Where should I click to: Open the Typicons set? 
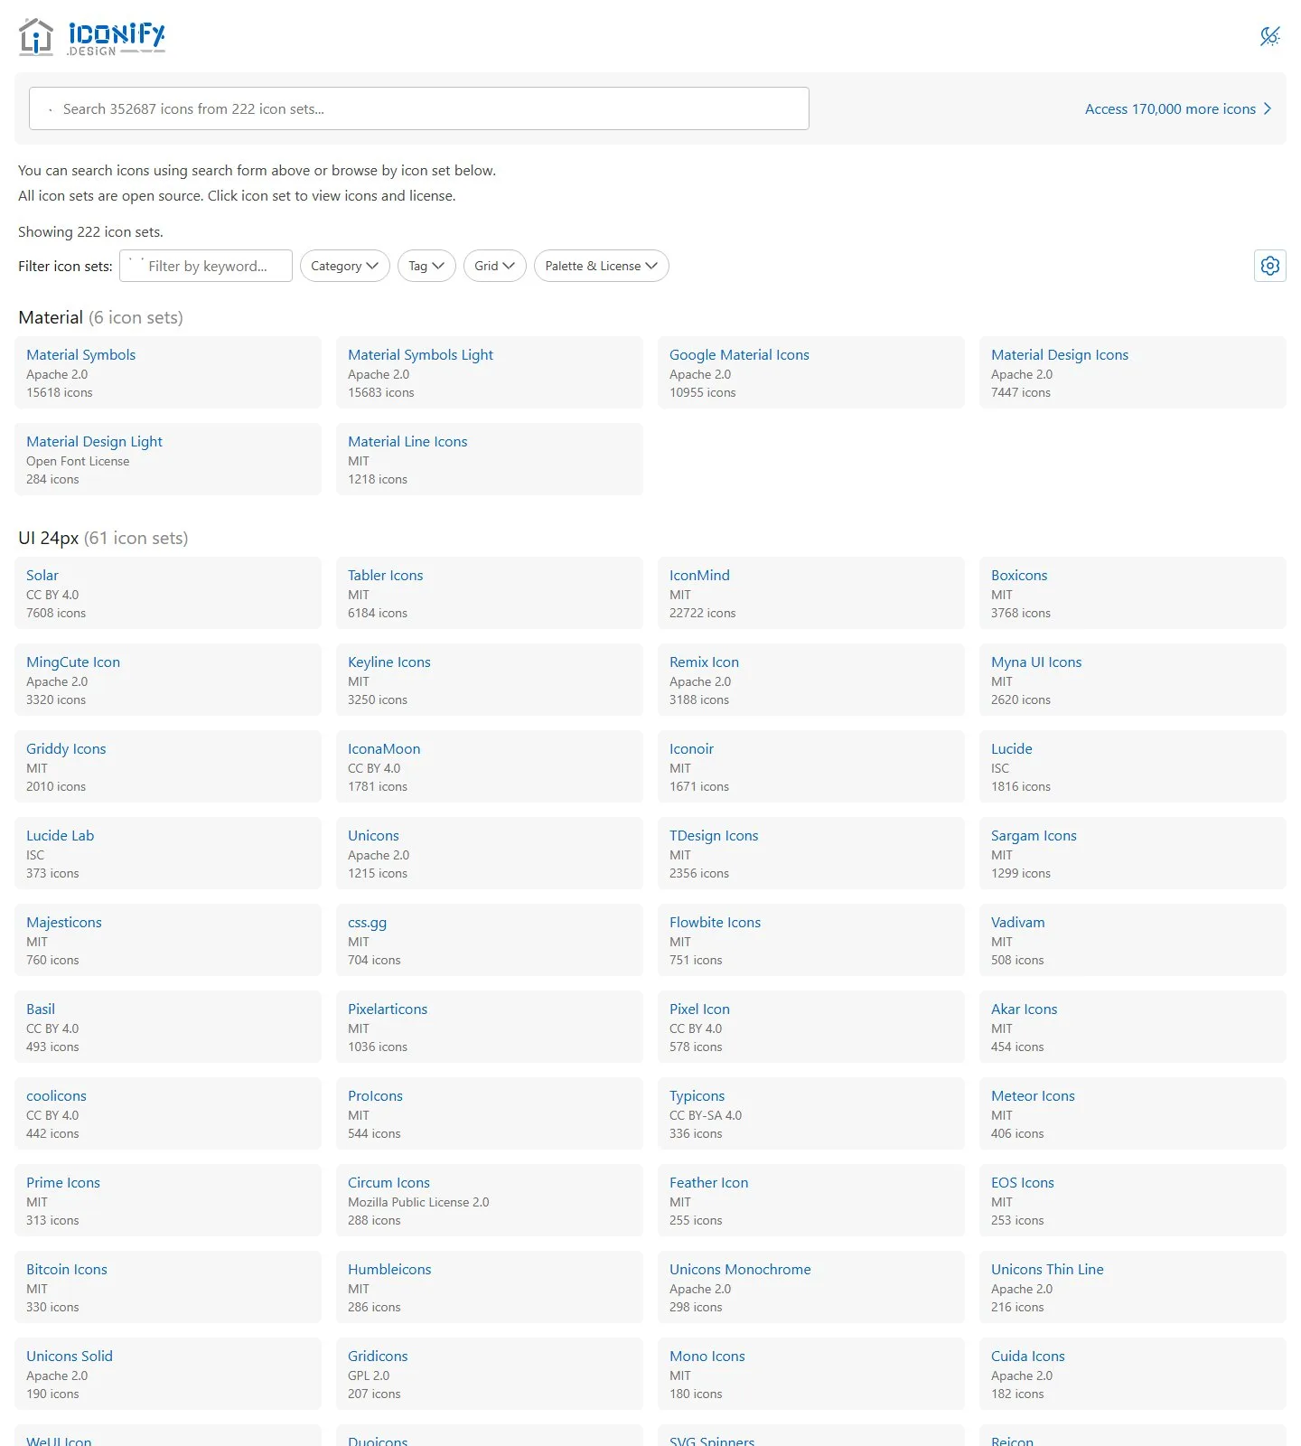pos(811,1113)
